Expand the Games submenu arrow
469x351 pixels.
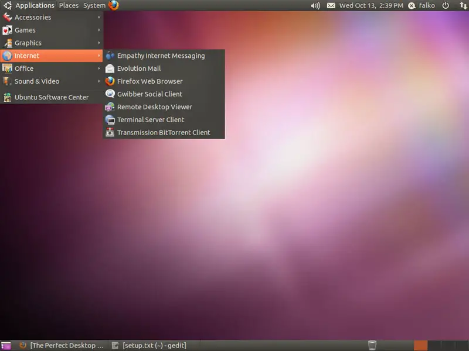click(99, 30)
